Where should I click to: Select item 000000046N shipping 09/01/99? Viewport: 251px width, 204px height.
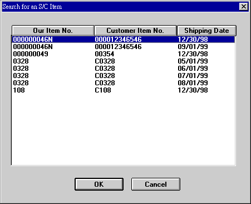point(124,47)
